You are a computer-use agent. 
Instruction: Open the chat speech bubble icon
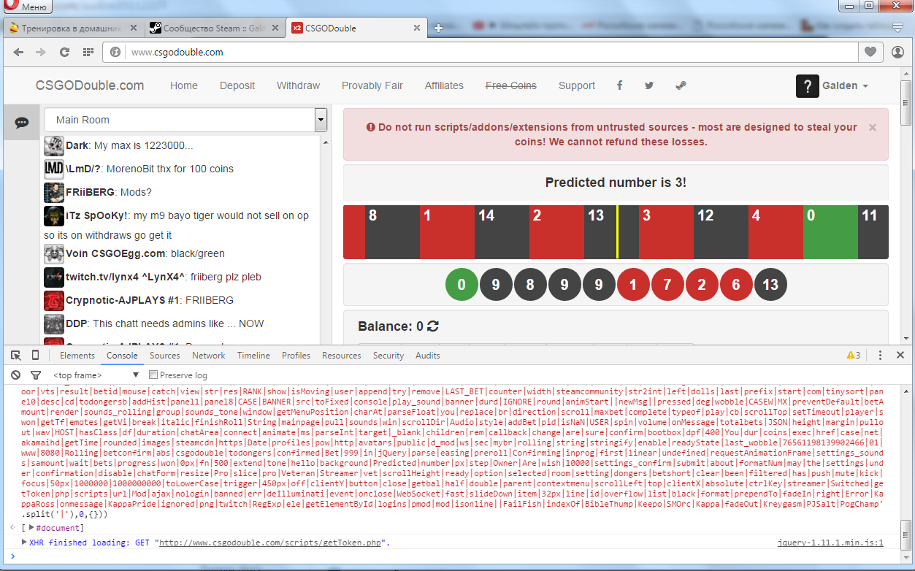pos(22,123)
